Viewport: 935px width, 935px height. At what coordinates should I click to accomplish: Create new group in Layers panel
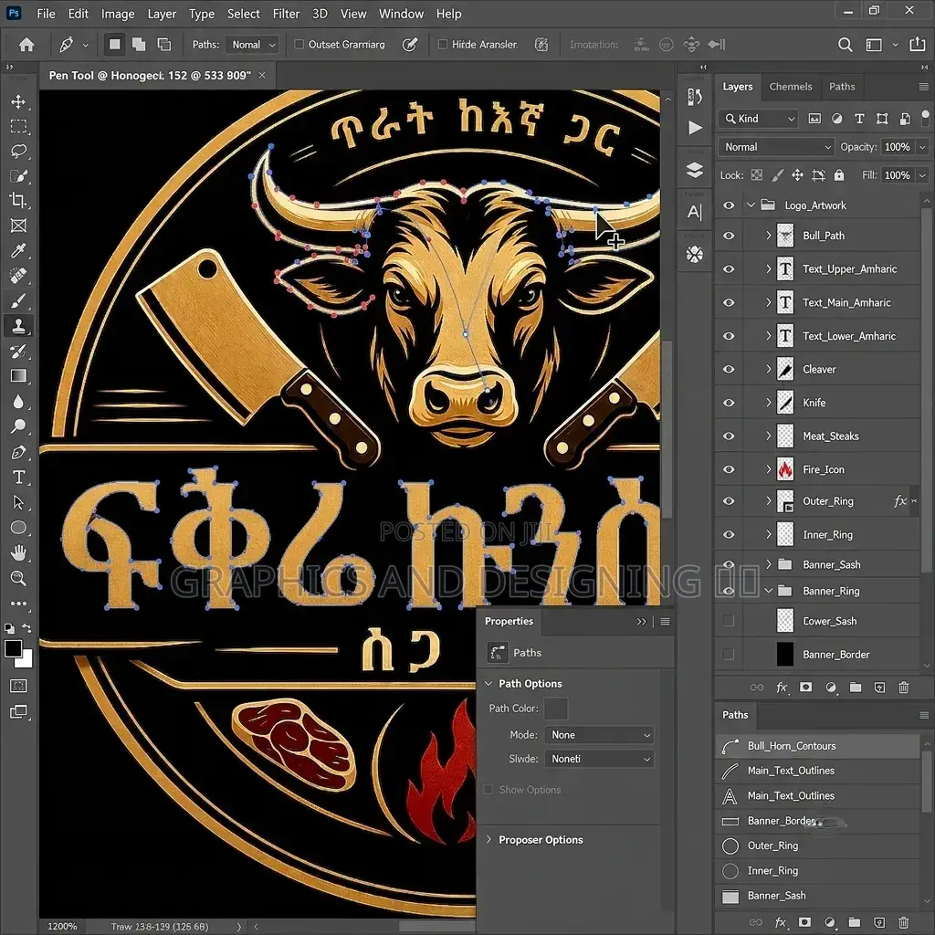click(x=855, y=687)
